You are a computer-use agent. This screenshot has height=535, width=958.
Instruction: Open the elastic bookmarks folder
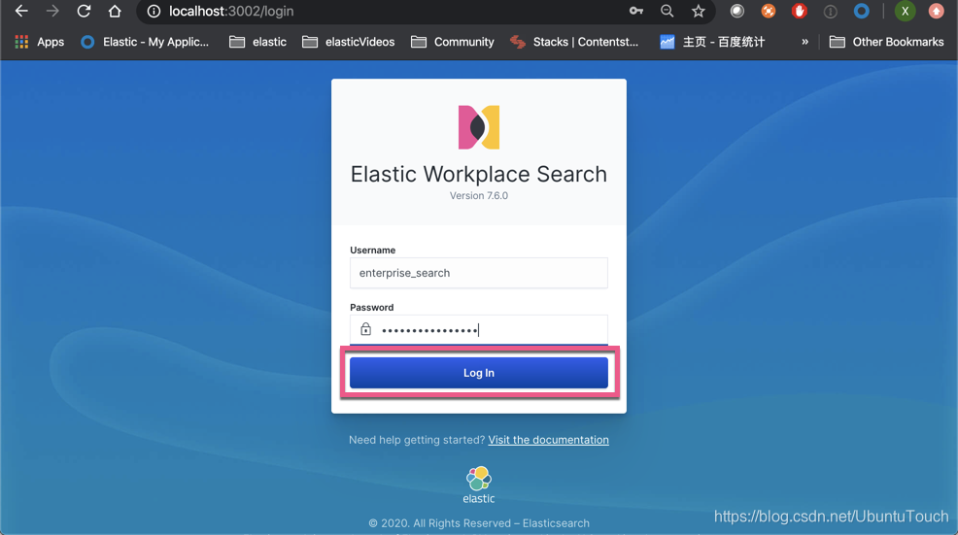click(x=257, y=42)
